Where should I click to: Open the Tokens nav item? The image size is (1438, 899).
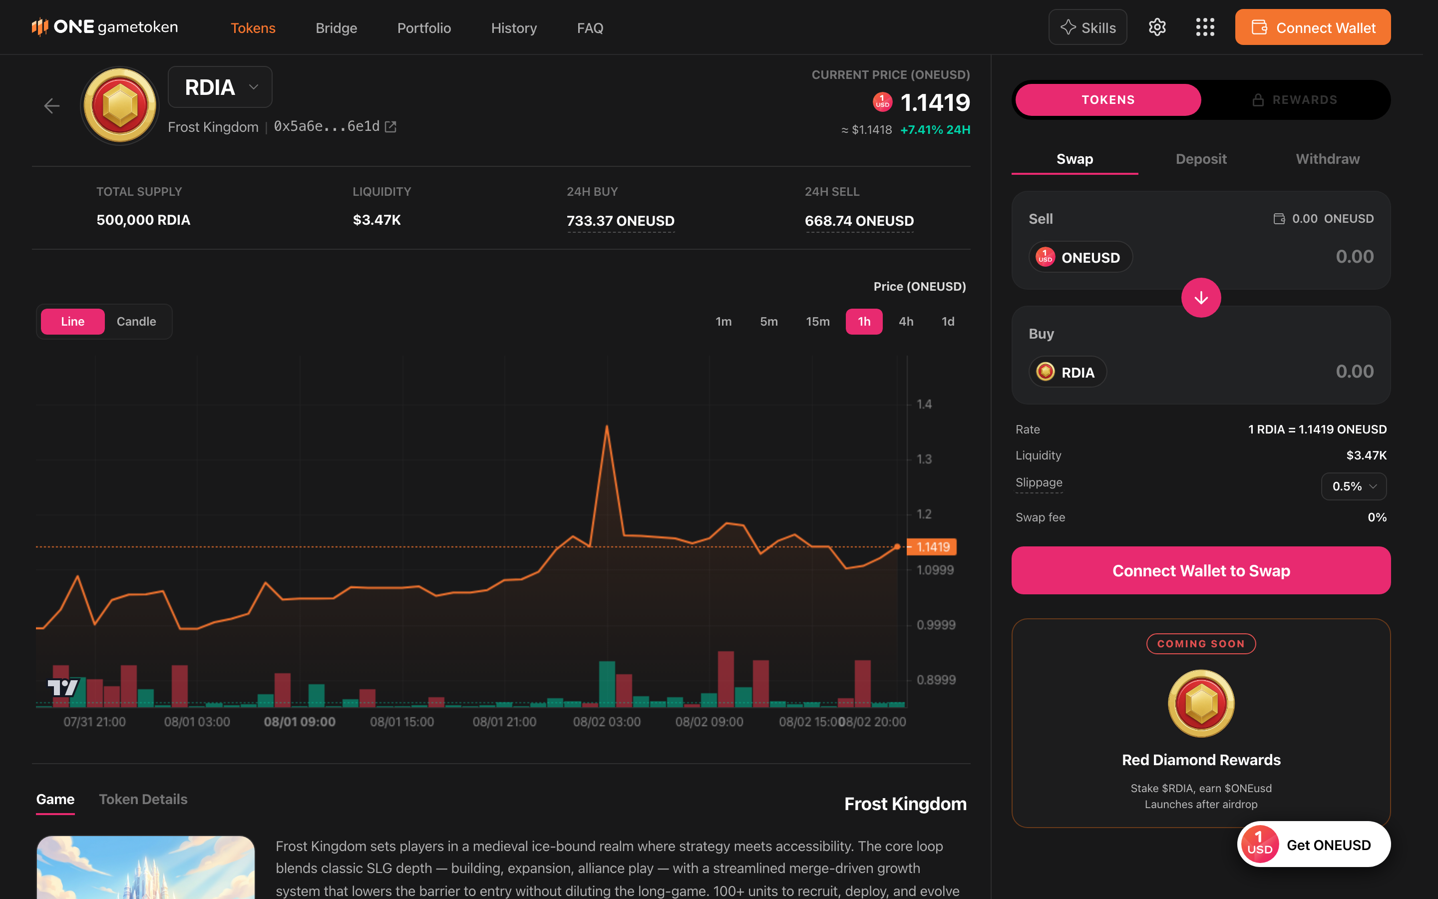(x=253, y=28)
